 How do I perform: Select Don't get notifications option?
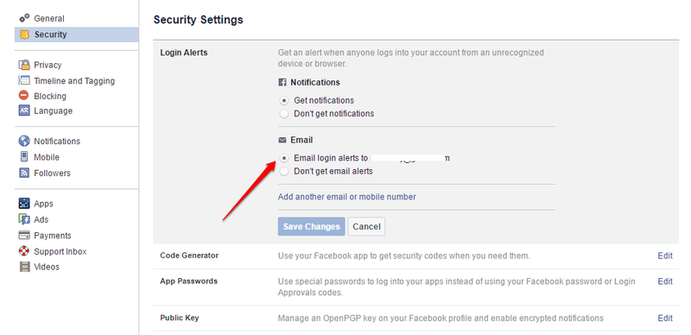click(x=284, y=114)
